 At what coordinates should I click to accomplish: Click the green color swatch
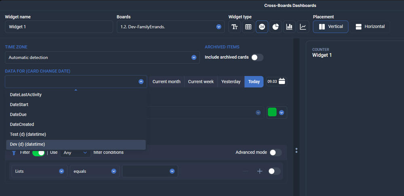coord(272,112)
